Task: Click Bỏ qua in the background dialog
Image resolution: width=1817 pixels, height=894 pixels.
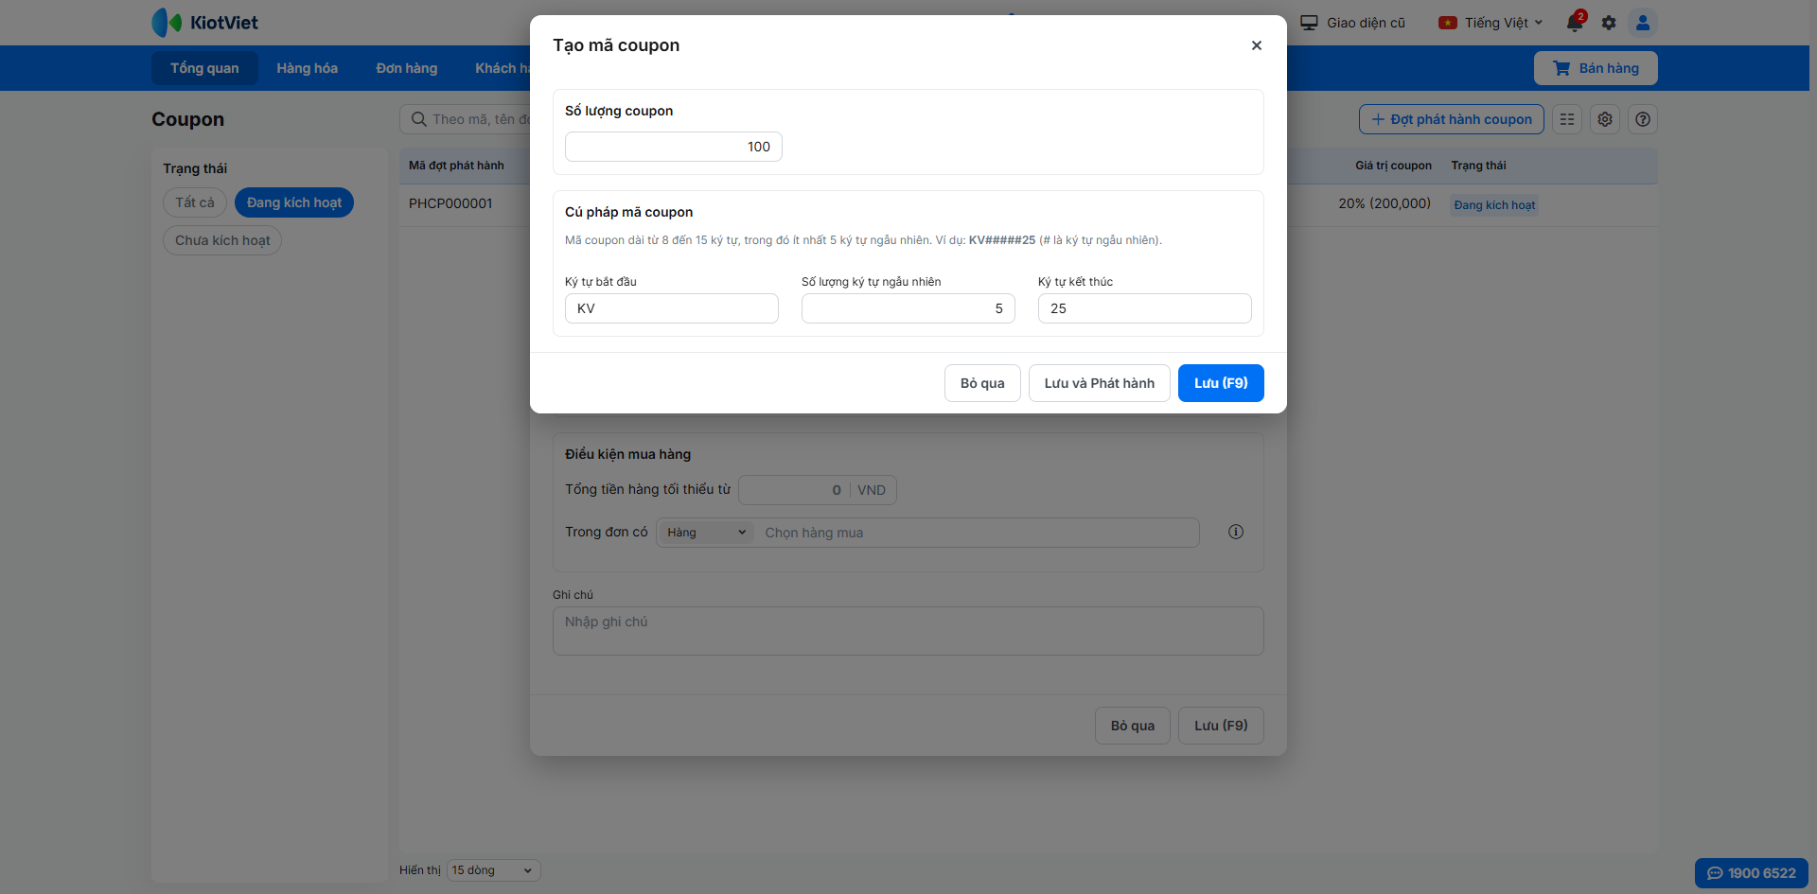Action: 1133,726
